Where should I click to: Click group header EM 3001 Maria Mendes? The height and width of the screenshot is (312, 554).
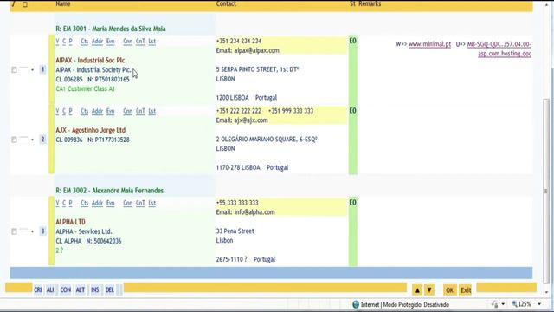tap(111, 29)
